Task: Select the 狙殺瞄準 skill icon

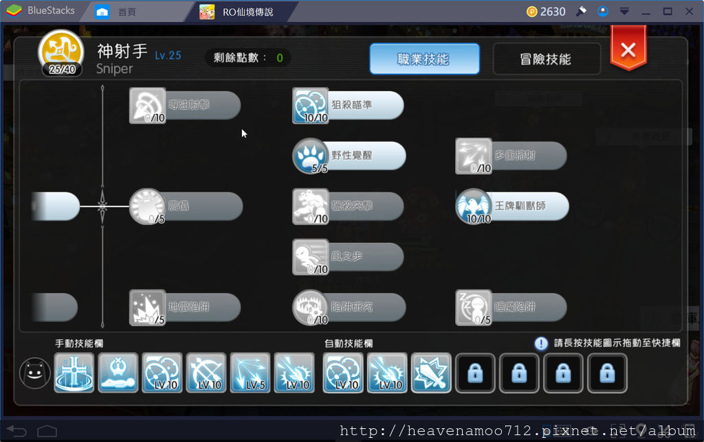Action: click(x=310, y=105)
